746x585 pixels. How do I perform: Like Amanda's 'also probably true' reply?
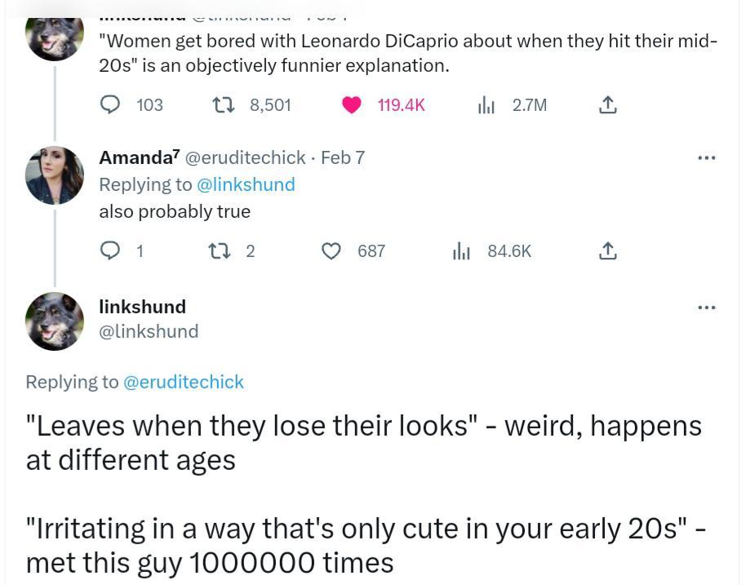click(x=331, y=250)
